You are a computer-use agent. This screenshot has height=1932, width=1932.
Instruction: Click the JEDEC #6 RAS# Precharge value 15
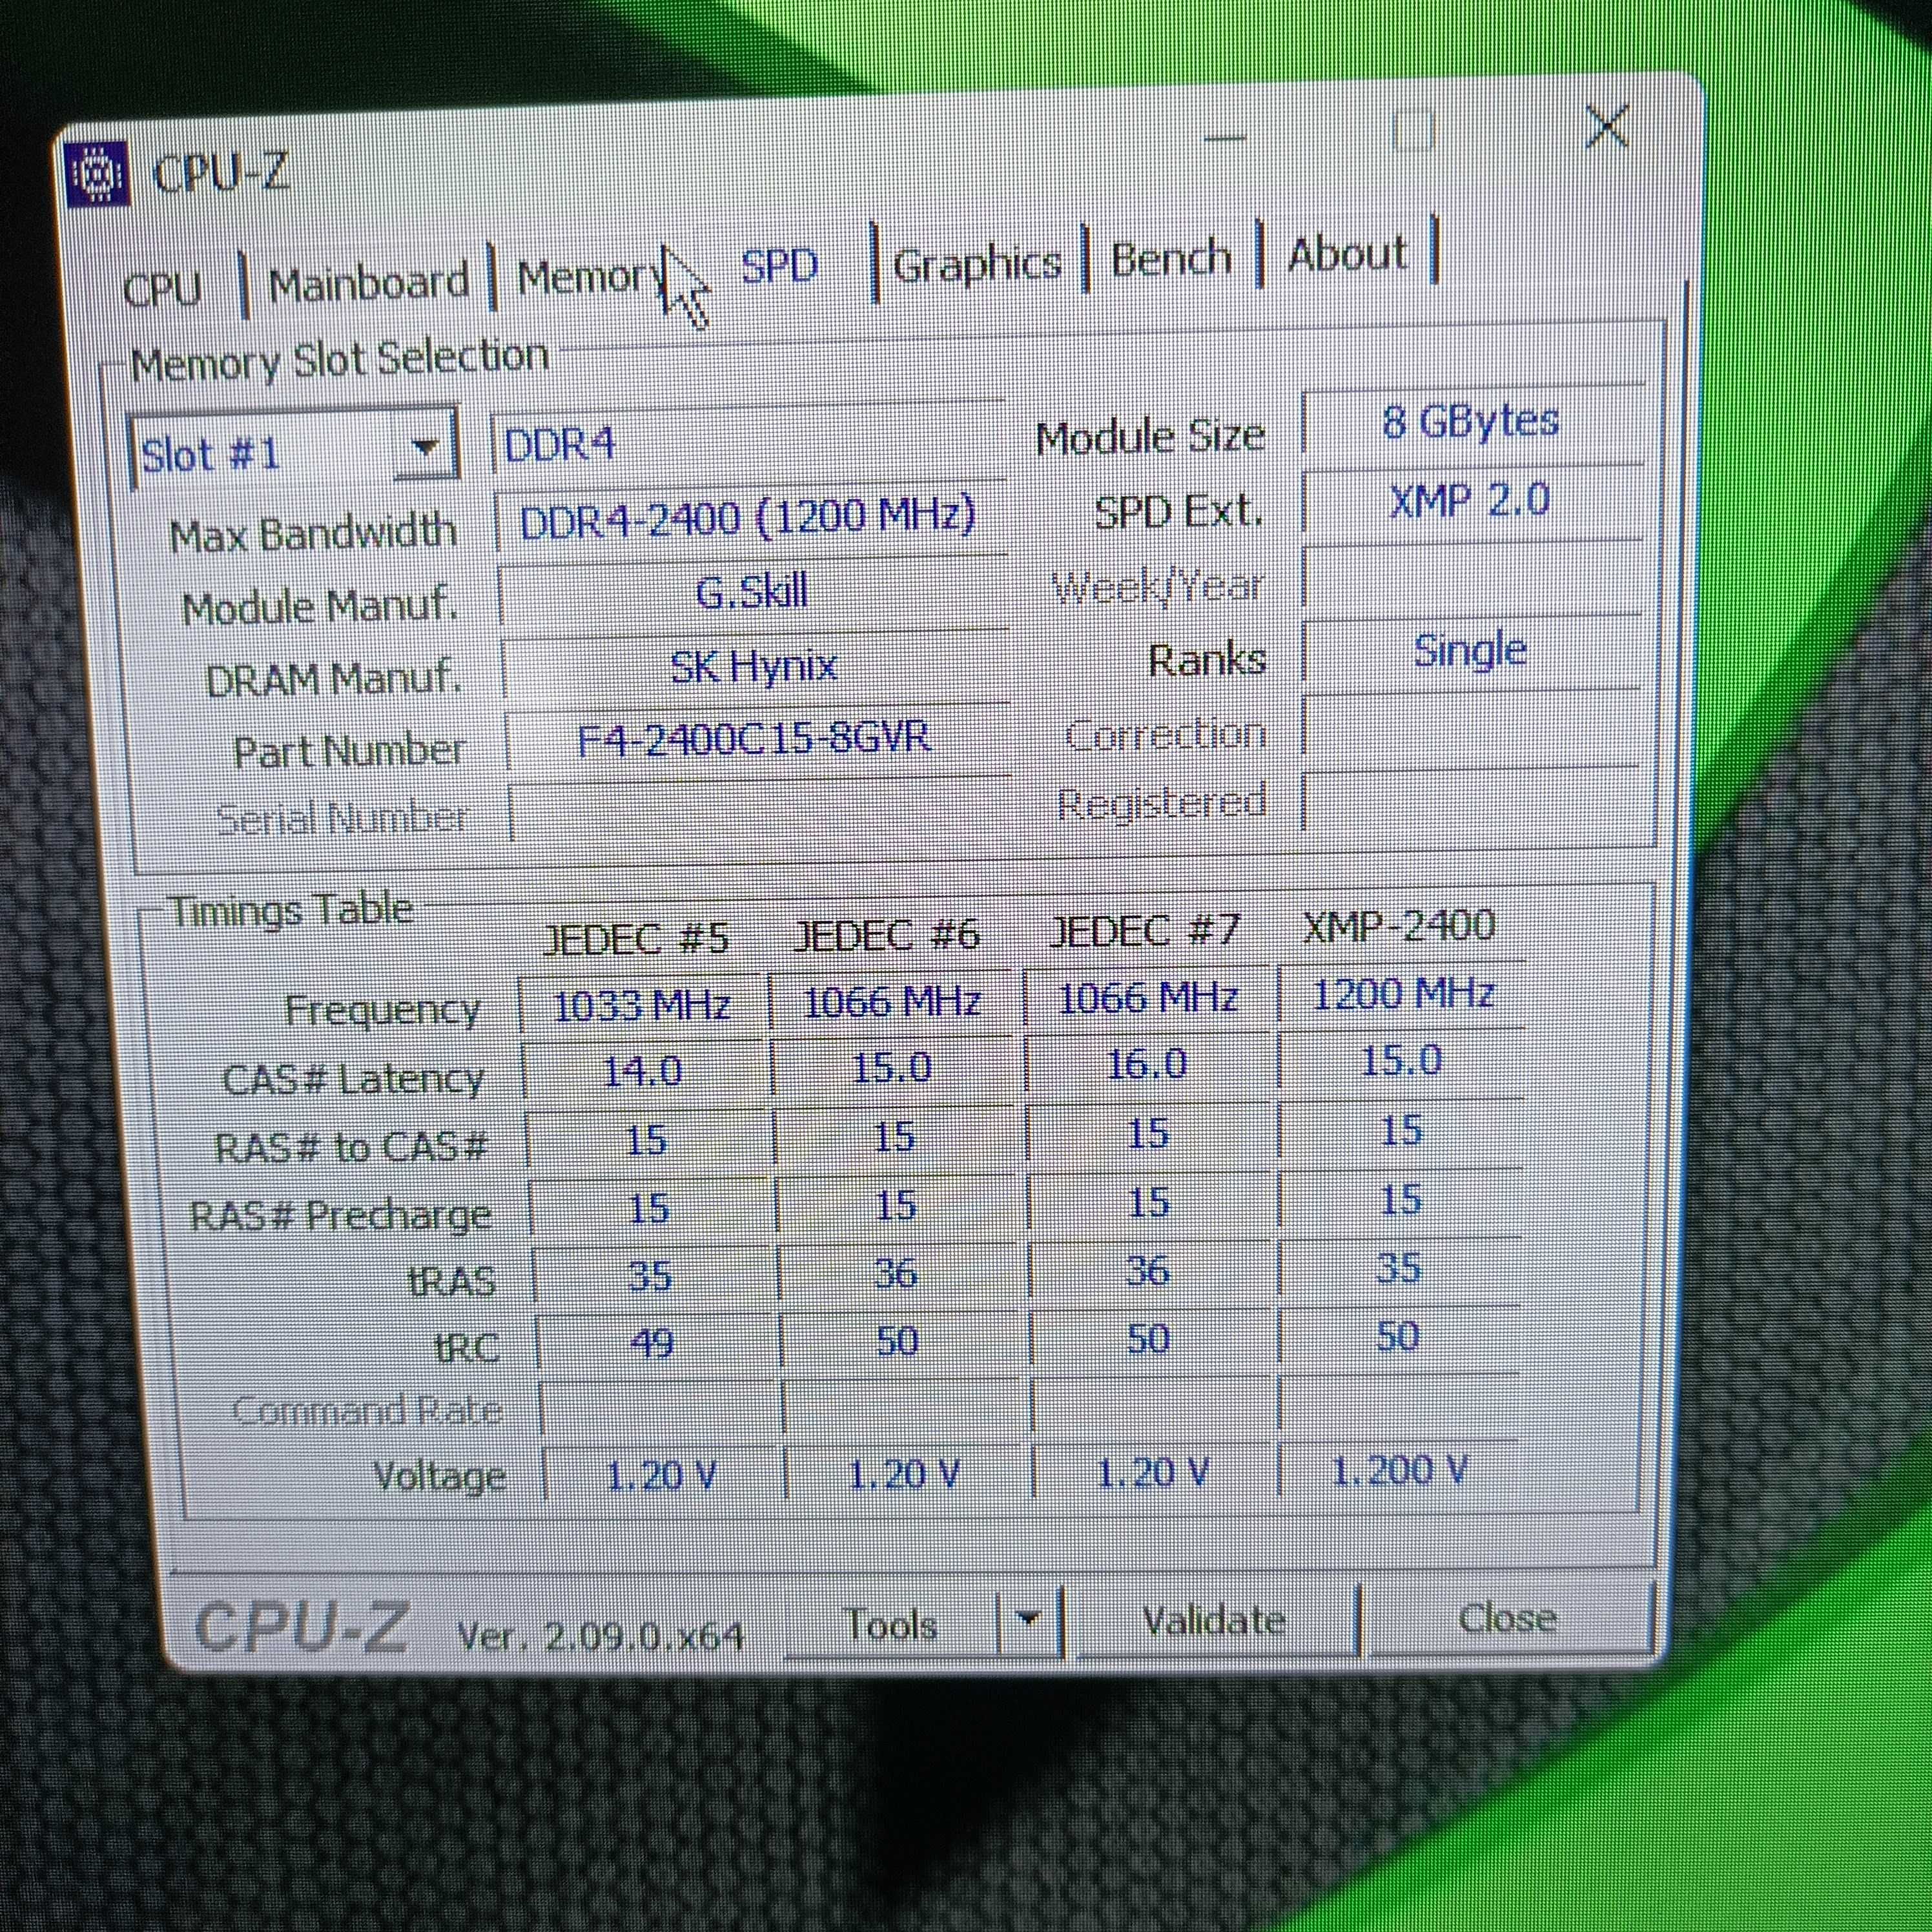(x=895, y=1205)
